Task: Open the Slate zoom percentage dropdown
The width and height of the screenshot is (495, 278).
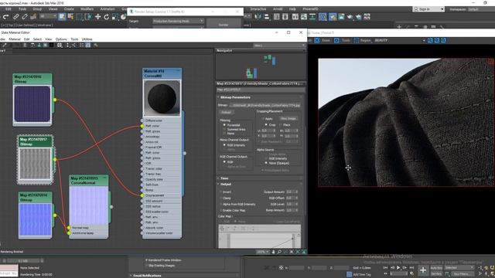Action: [263, 252]
